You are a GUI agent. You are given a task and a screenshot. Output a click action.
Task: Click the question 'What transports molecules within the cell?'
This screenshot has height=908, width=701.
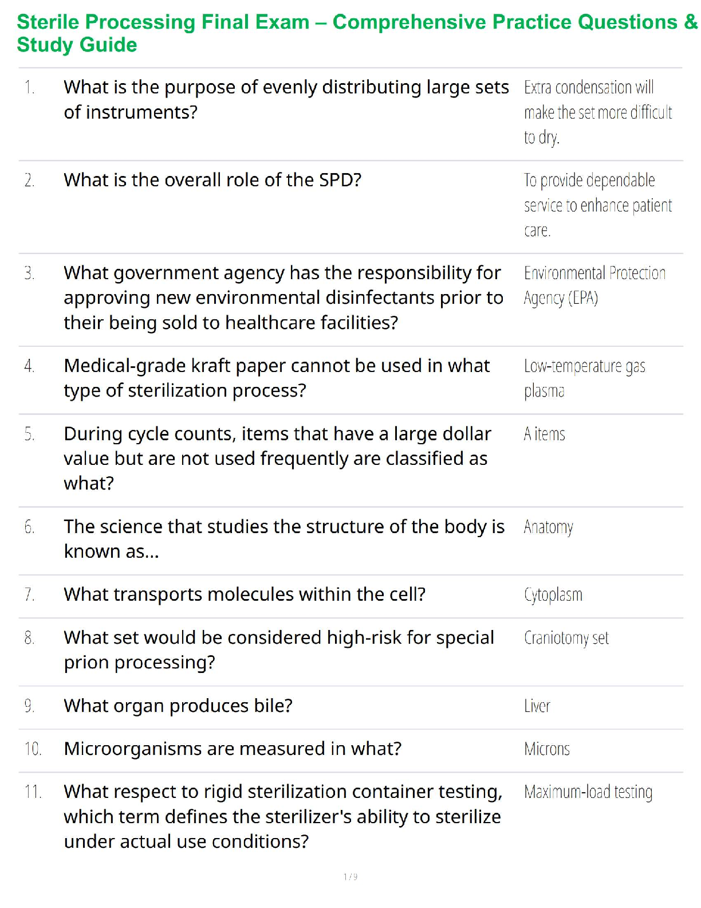[245, 594]
